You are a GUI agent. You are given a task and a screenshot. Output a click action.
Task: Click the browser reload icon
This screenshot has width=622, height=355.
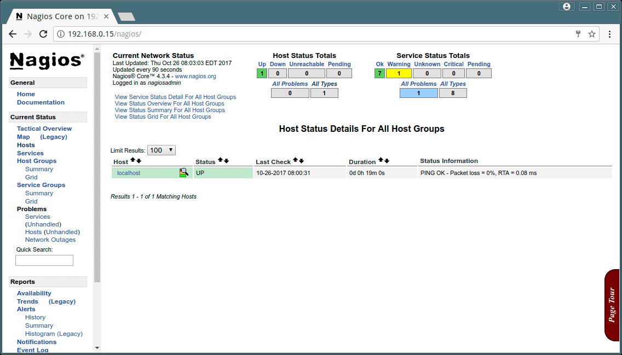point(43,33)
